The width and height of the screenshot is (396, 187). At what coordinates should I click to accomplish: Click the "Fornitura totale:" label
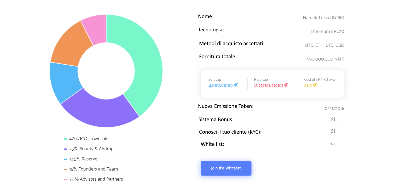[x=218, y=57]
